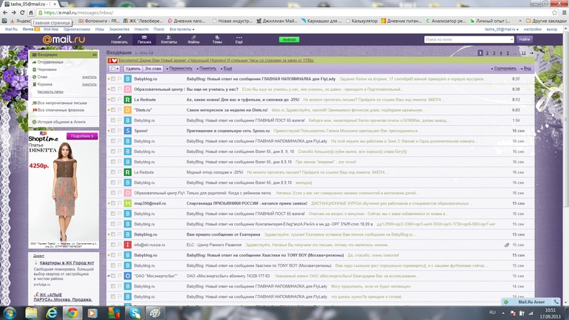Check the Образовательный центр email checkbox
569x320 pixels.
click(113, 89)
